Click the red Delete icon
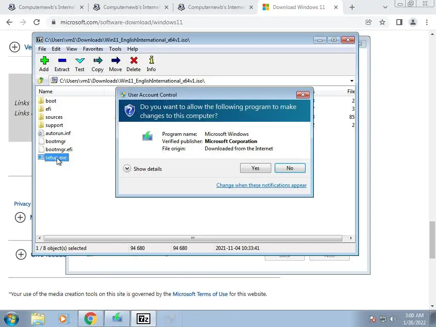The width and height of the screenshot is (436, 327). 133,64
